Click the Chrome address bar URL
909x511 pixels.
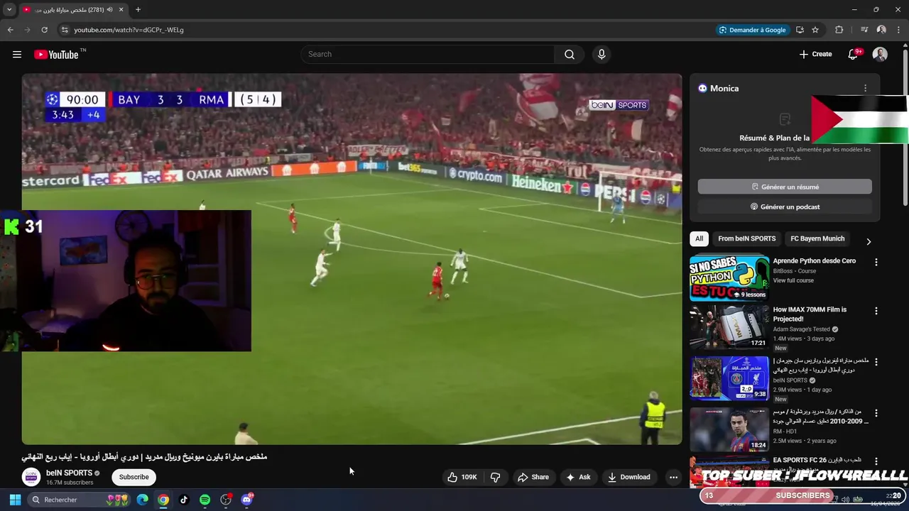(x=129, y=30)
